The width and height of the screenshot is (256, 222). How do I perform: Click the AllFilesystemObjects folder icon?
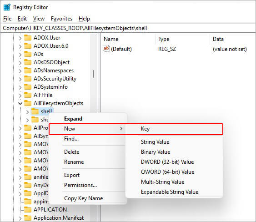click(28, 103)
